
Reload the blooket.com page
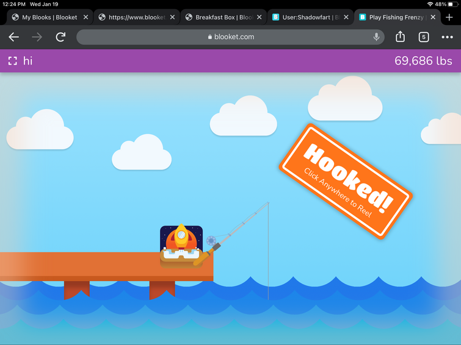point(60,37)
